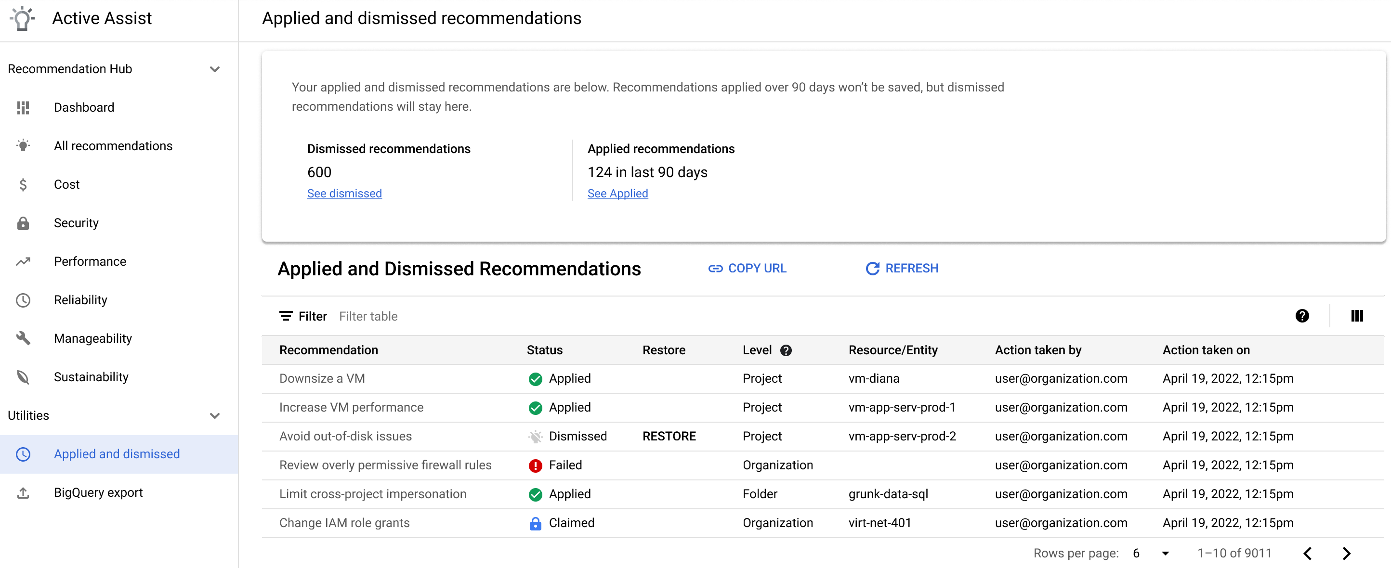Image resolution: width=1391 pixels, height=568 pixels.
Task: Select the See Applied link
Action: tap(617, 192)
